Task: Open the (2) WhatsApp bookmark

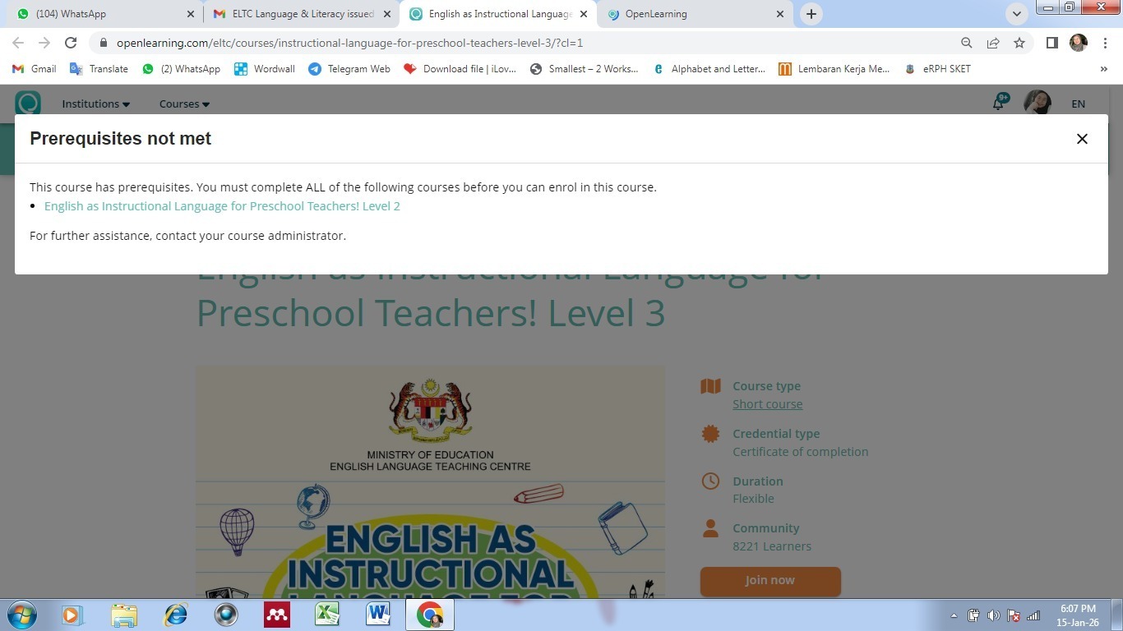Action: click(182, 69)
